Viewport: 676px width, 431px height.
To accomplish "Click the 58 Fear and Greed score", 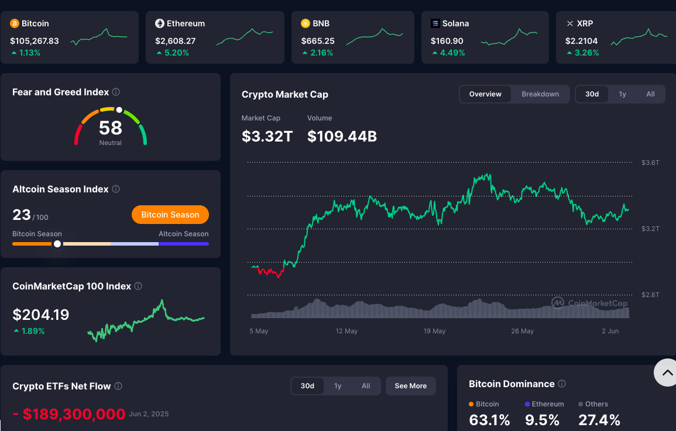I will (111, 128).
